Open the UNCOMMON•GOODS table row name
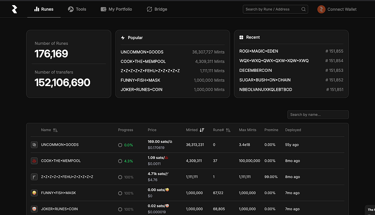The height and width of the screenshot is (215, 375). pyautogui.click(x=60, y=145)
